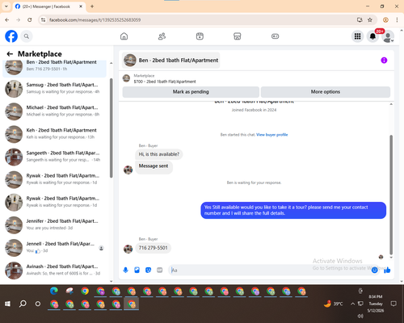The width and height of the screenshot is (404, 323).
Task: Open the Keh conversation
Action: click(54, 134)
